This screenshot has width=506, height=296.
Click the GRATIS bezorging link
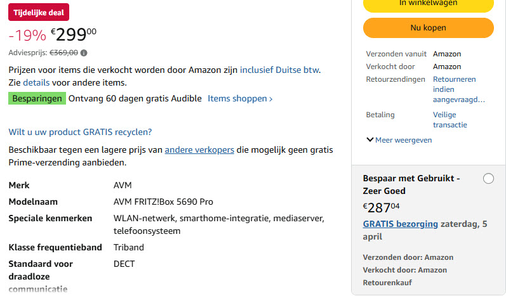coord(400,224)
